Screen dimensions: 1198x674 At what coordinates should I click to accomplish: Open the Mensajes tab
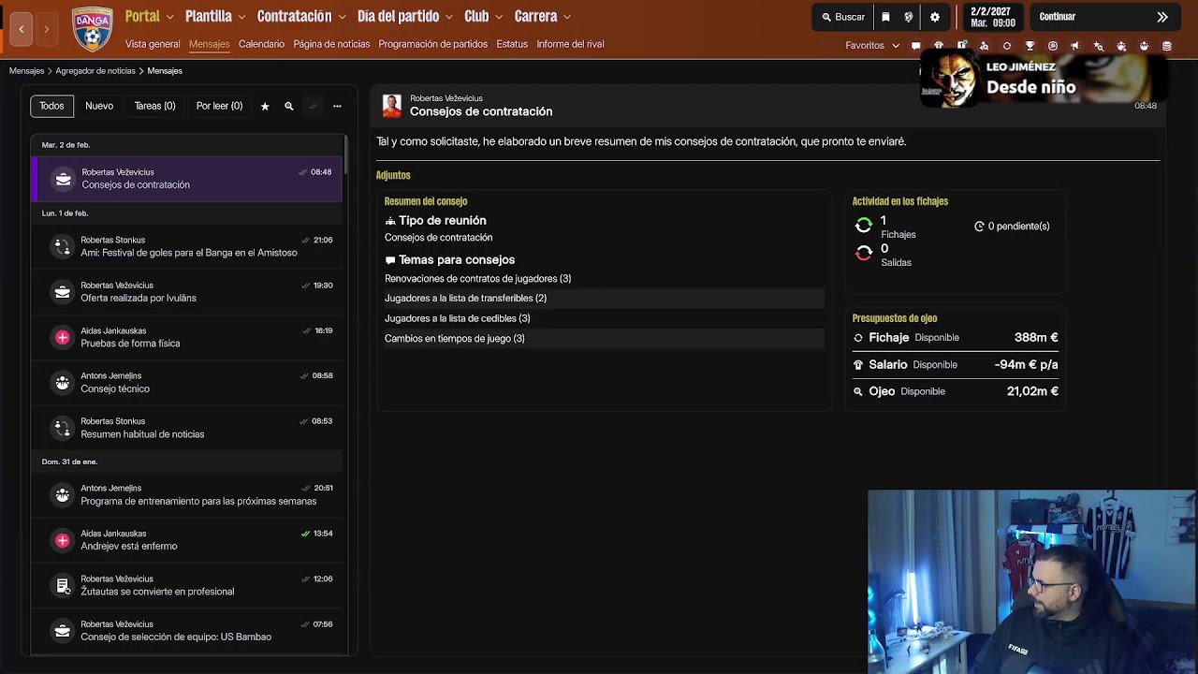pyautogui.click(x=209, y=44)
